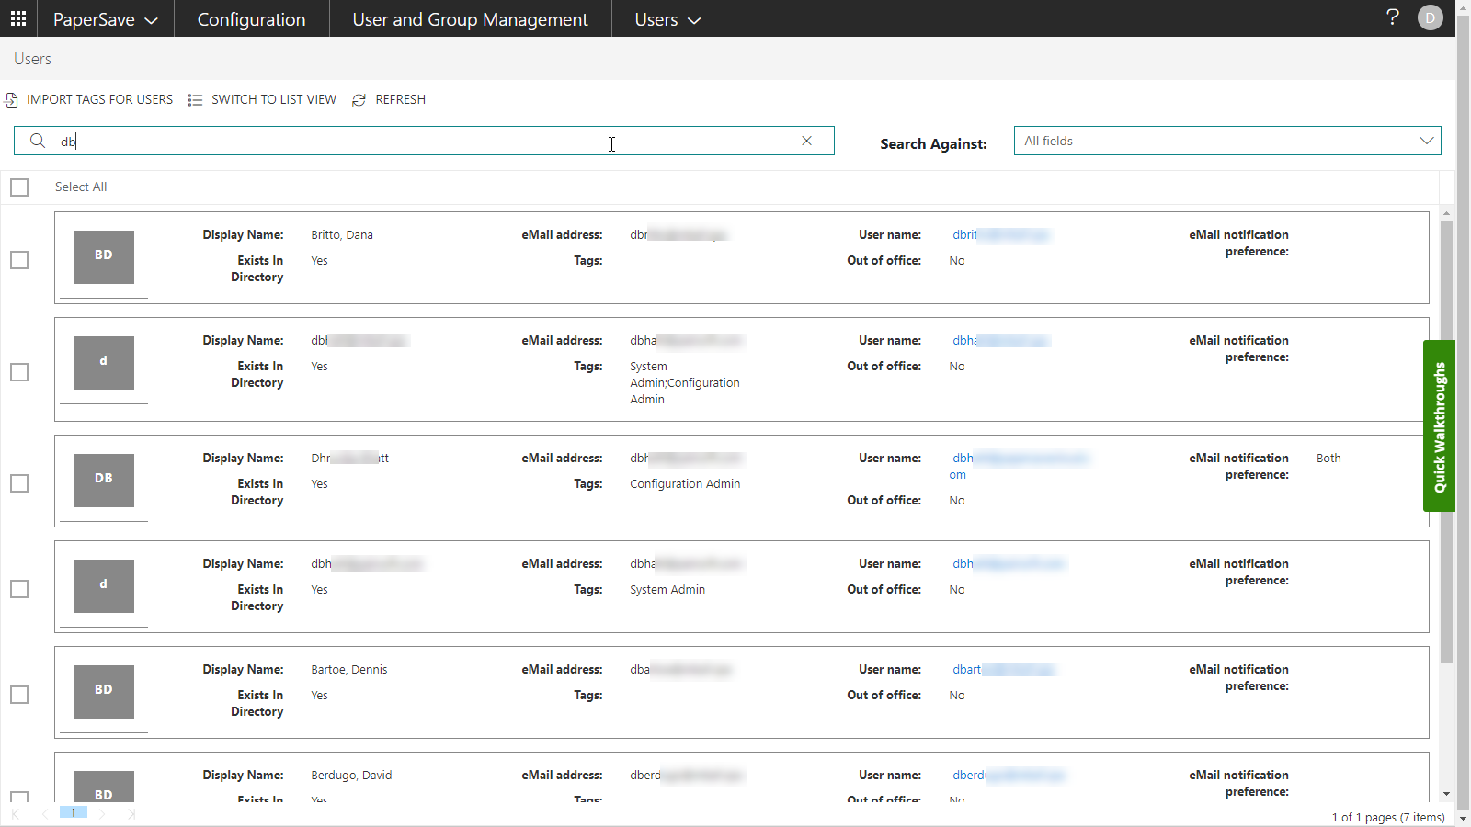
Task: Go to the next page arrow
Action: 102,813
